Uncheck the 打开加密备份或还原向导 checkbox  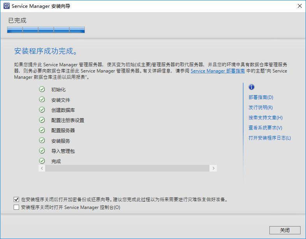[x=16, y=199]
